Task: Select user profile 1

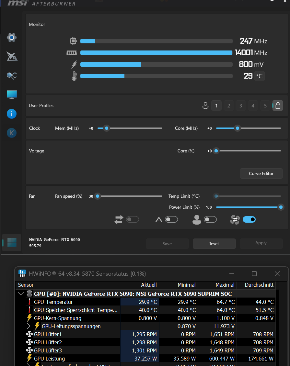Action: pyautogui.click(x=216, y=106)
